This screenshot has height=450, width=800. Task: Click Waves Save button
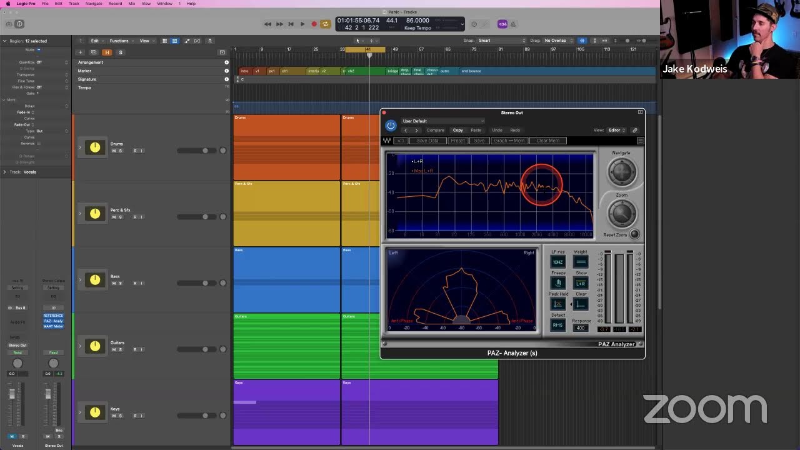point(479,141)
